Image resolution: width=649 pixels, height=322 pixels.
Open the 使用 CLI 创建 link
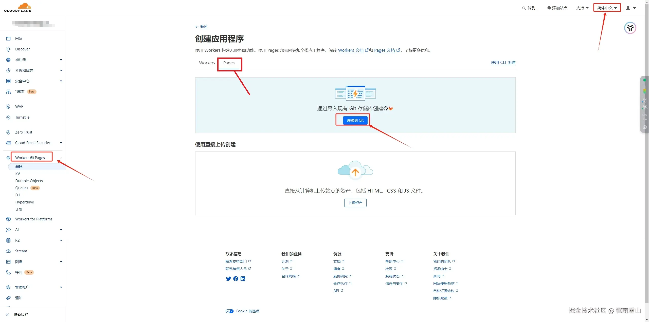[x=503, y=62]
